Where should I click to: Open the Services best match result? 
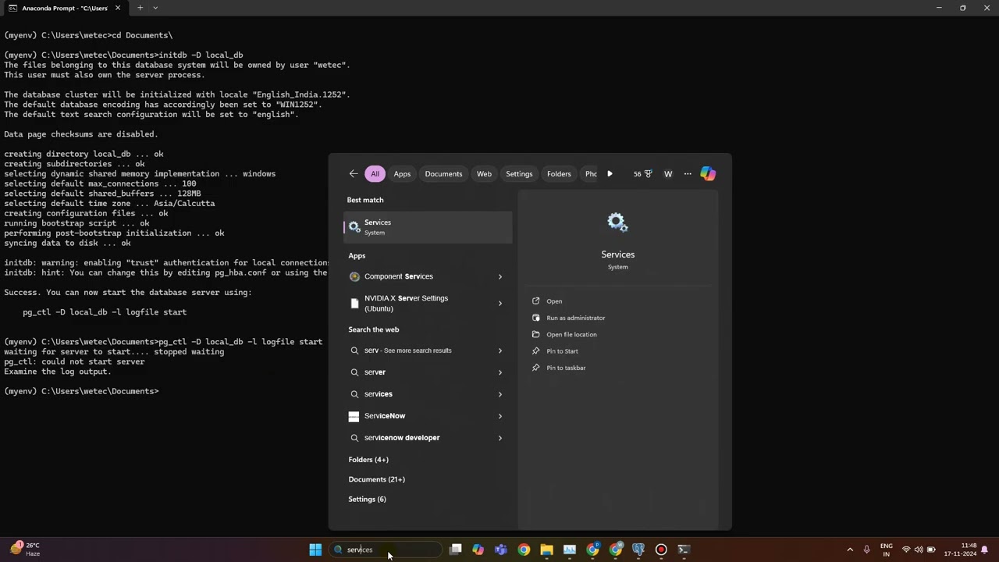pos(428,227)
